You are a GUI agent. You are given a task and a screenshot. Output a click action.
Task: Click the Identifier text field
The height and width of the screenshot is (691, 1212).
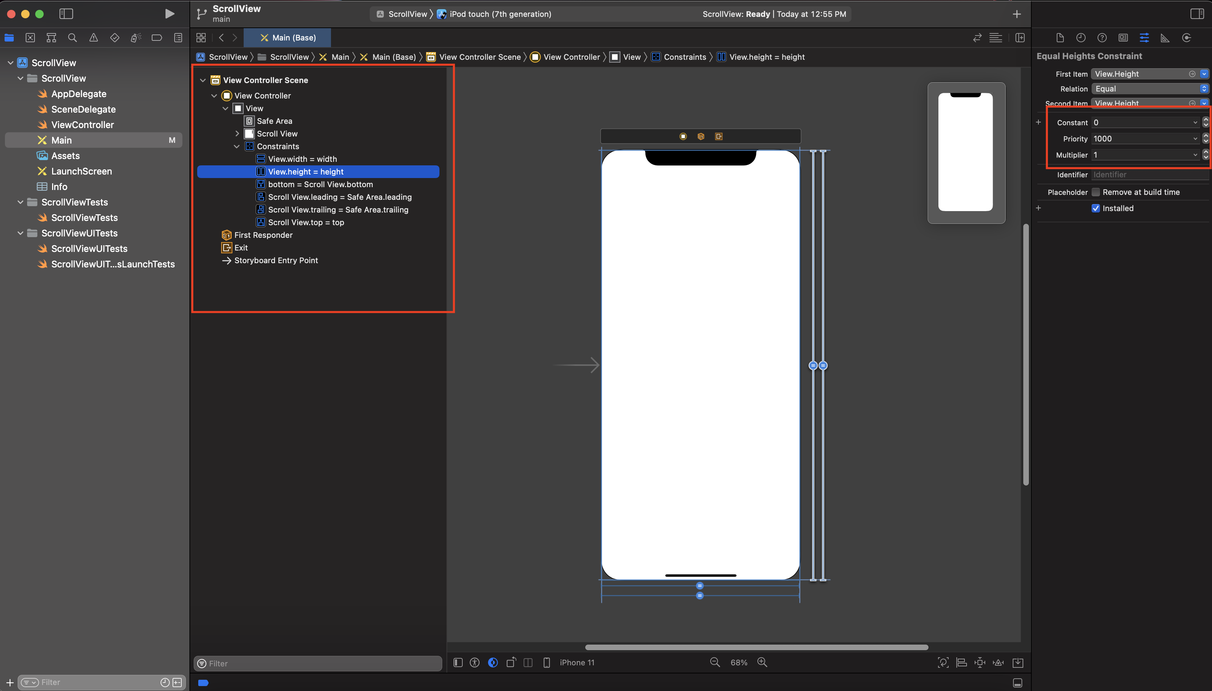[1149, 175]
